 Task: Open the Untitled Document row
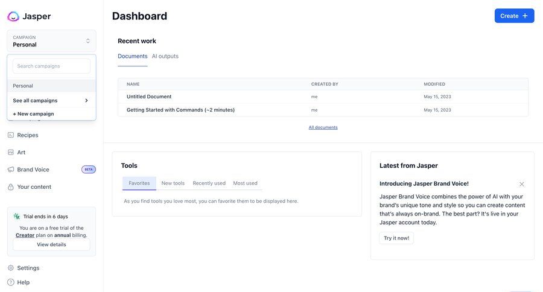pyautogui.click(x=323, y=97)
